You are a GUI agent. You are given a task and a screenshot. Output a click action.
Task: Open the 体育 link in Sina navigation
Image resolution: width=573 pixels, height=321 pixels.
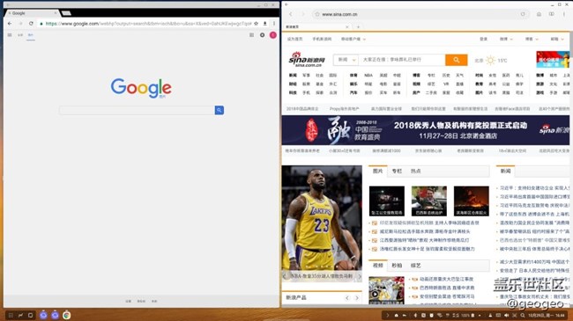point(353,75)
